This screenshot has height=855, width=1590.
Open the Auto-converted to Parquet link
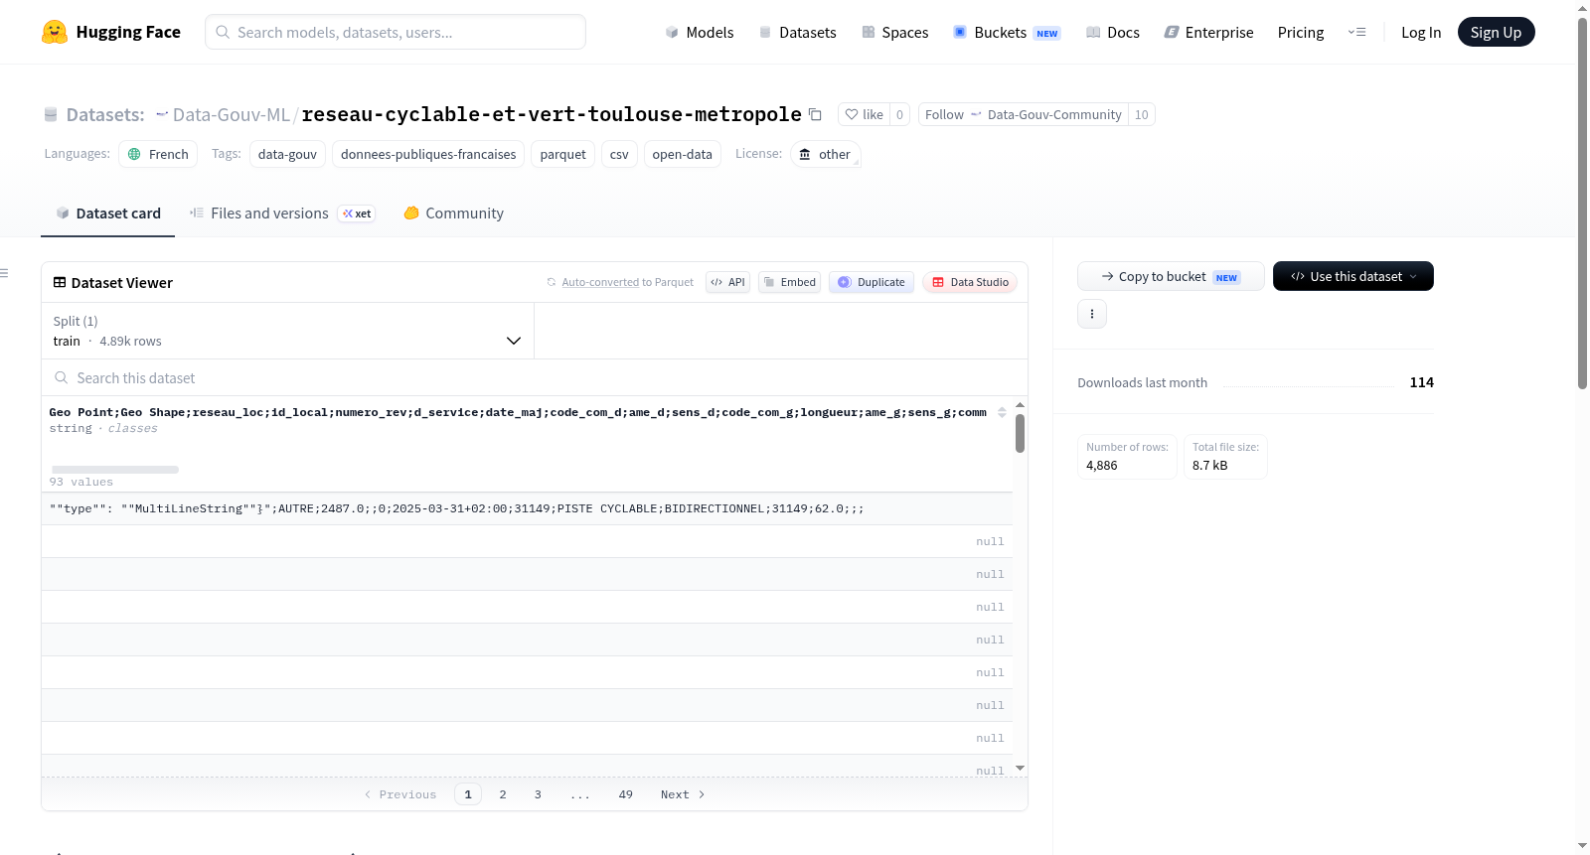click(600, 282)
